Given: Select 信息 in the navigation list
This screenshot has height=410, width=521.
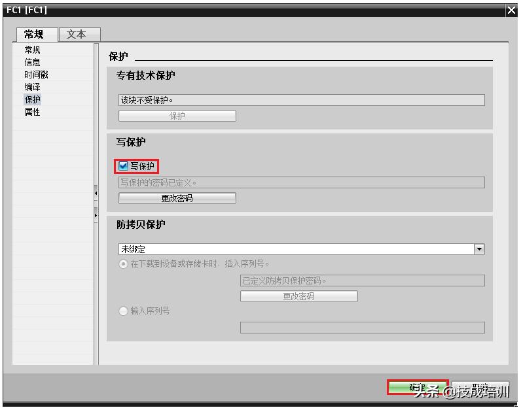Looking at the screenshot, I should click(32, 62).
